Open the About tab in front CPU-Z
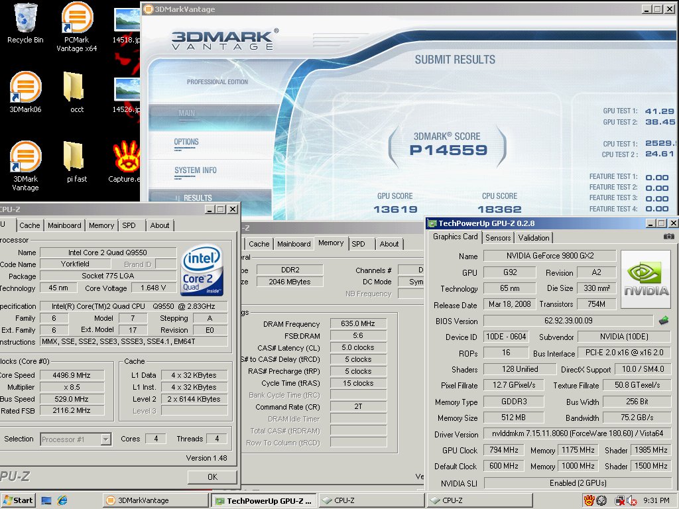The image size is (679, 509). click(x=160, y=225)
